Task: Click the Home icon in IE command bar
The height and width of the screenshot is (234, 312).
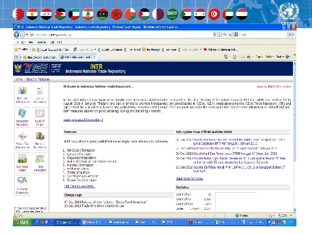Action: coord(226,57)
